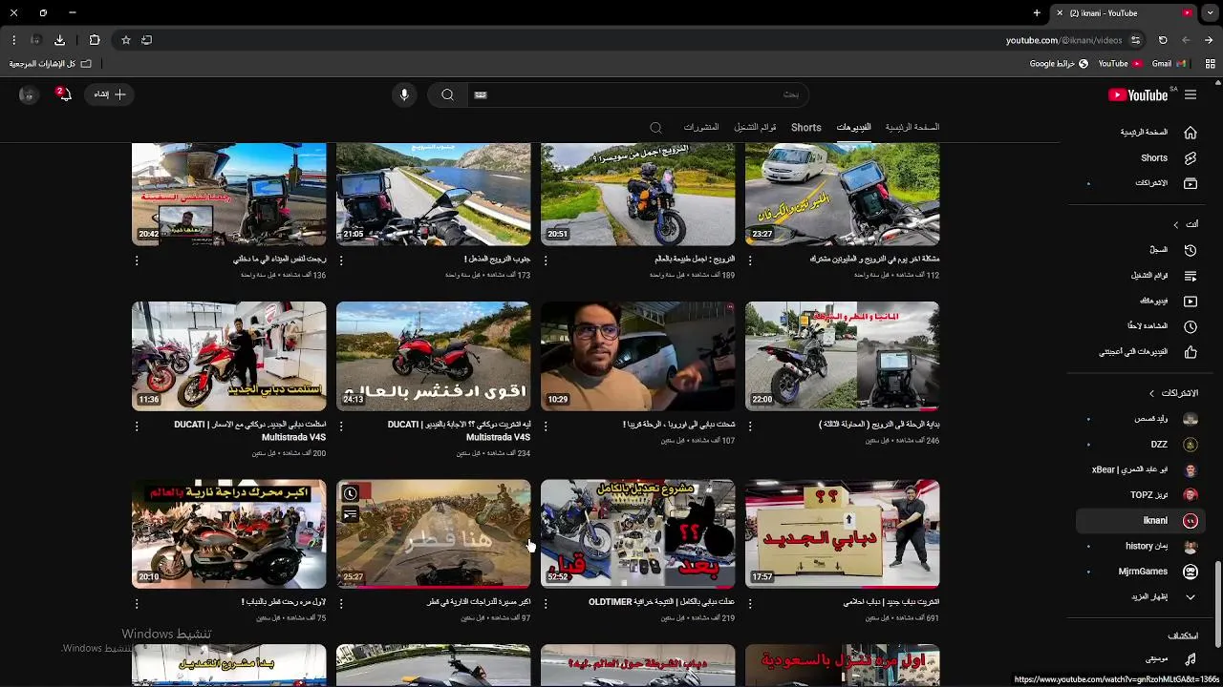
Task: Search within channel using magnifier icon
Action: (x=655, y=127)
